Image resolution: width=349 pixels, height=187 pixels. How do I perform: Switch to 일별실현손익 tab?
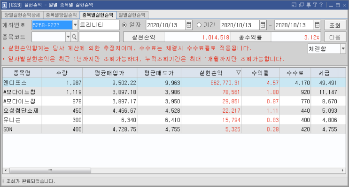click(132, 15)
